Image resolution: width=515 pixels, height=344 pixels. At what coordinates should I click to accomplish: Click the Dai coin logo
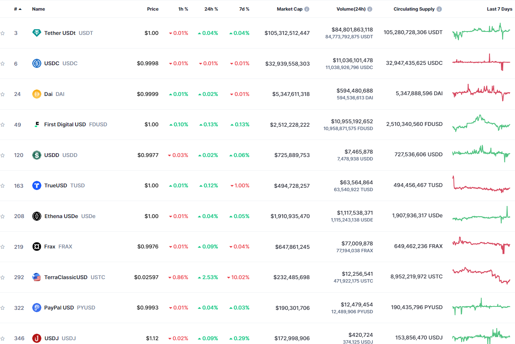36,94
